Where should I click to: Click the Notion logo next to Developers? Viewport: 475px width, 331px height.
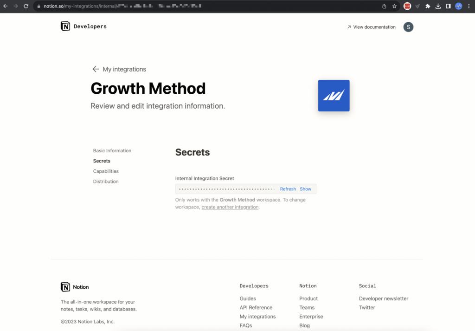65,26
